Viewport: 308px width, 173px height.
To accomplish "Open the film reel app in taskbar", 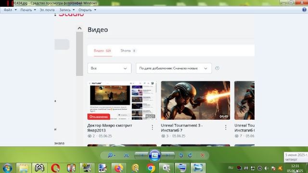I will pos(135,168).
